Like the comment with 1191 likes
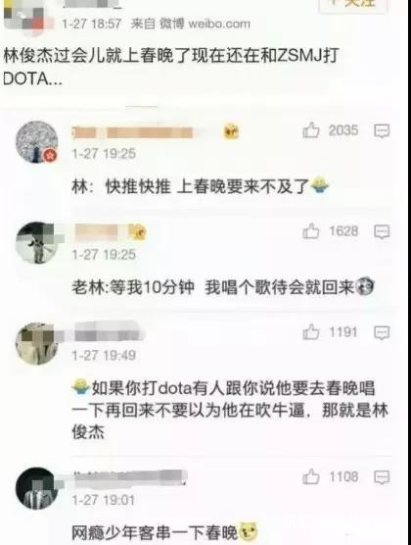The image size is (411, 545). pyautogui.click(x=310, y=332)
